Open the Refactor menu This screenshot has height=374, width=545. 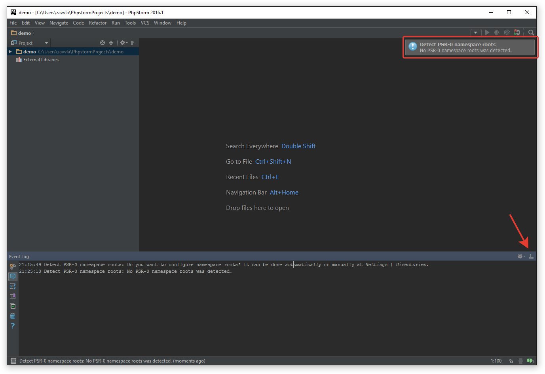click(x=98, y=23)
